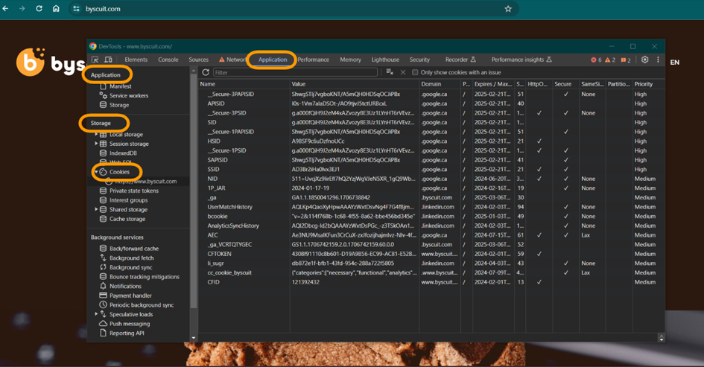Screen dimensions: 704x367
Task: Open Manifest in Application sidebar
Action: (x=121, y=86)
